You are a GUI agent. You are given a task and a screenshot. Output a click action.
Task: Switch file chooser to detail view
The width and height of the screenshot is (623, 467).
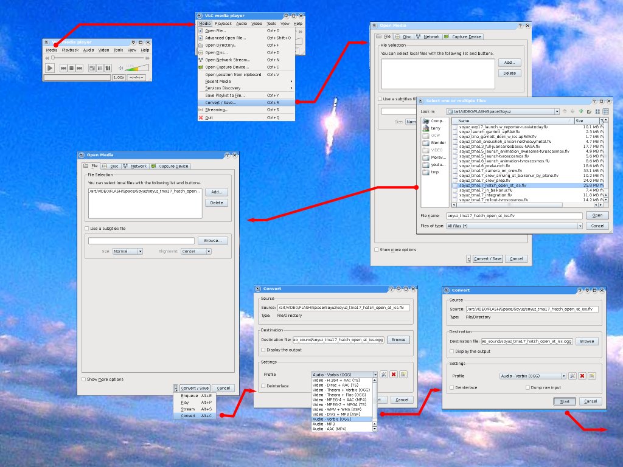(x=606, y=112)
